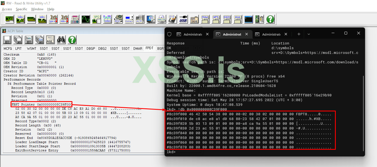Click the shield icon in terminal title bar
377x167 pixels.
[x=169, y=34]
